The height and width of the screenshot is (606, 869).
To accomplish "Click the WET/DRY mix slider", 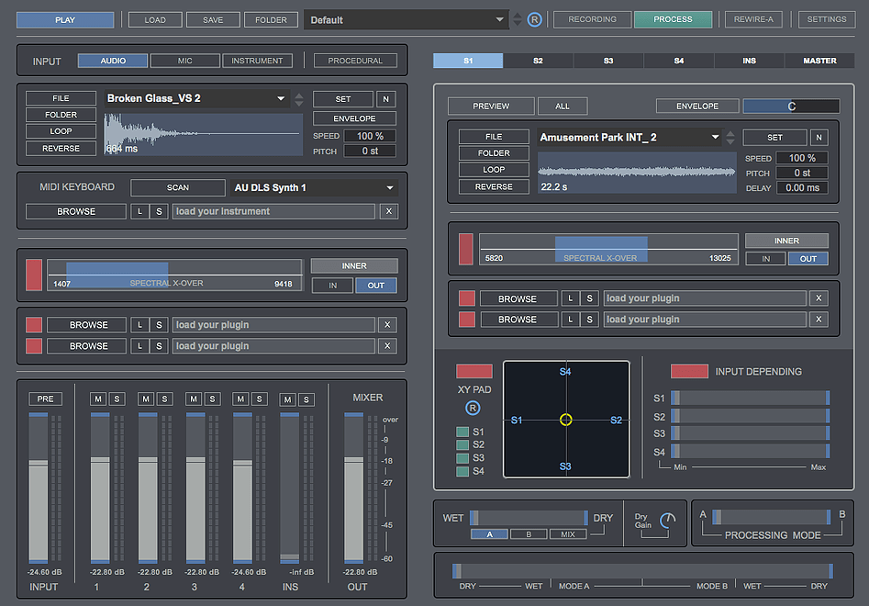I will point(528,518).
